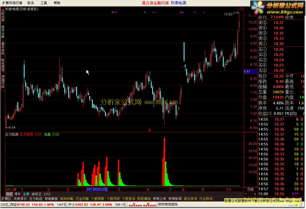This screenshot has height=209, width=306.
Task: Open the 工具 menu
Action: tap(44, 3)
